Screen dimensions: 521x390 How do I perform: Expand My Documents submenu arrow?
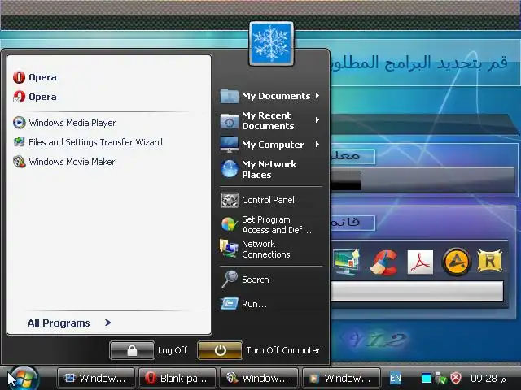pos(317,96)
